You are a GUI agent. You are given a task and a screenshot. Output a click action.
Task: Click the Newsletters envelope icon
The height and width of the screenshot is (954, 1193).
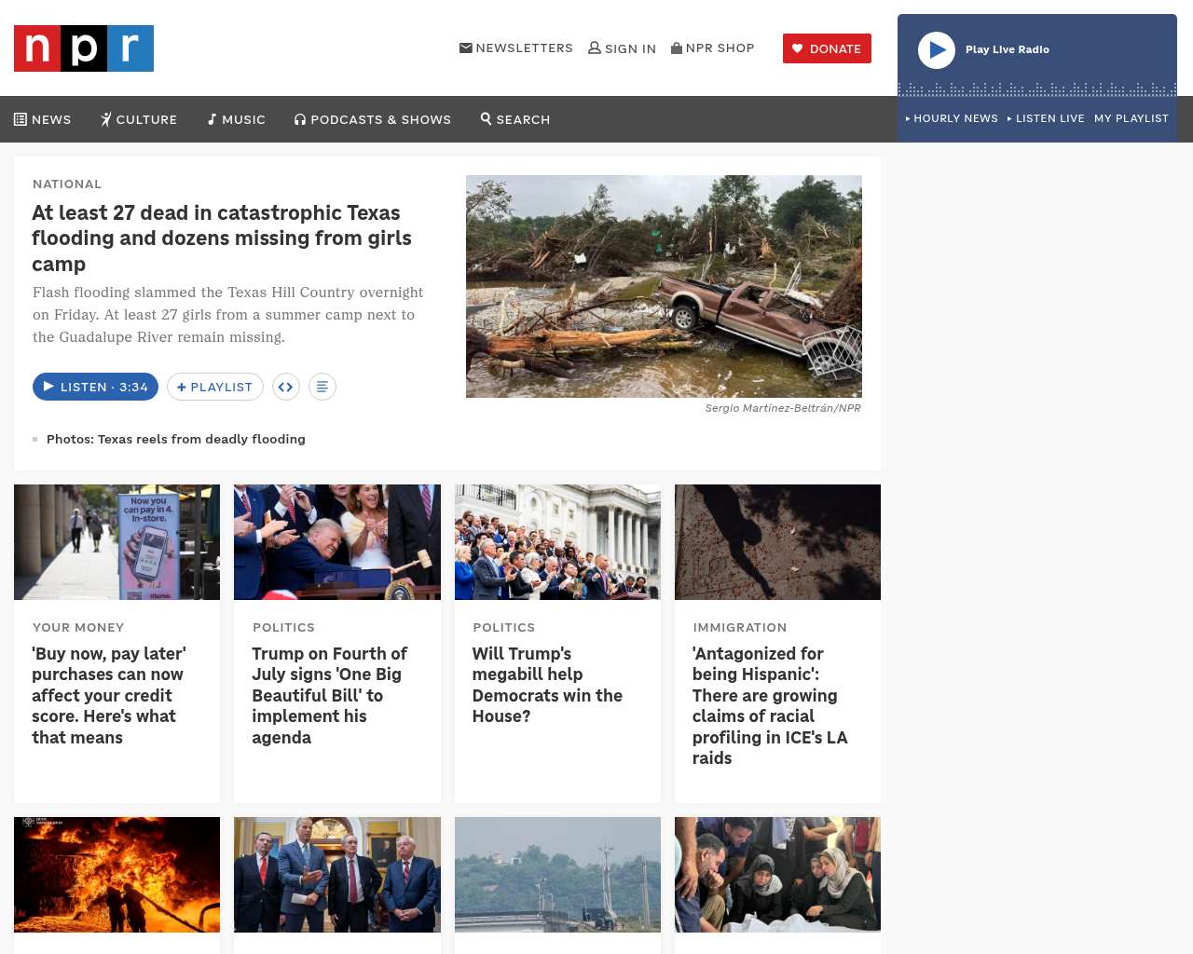tap(466, 48)
